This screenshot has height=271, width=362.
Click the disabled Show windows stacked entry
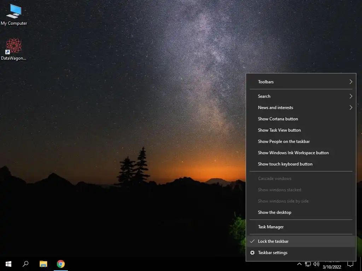pos(301,190)
